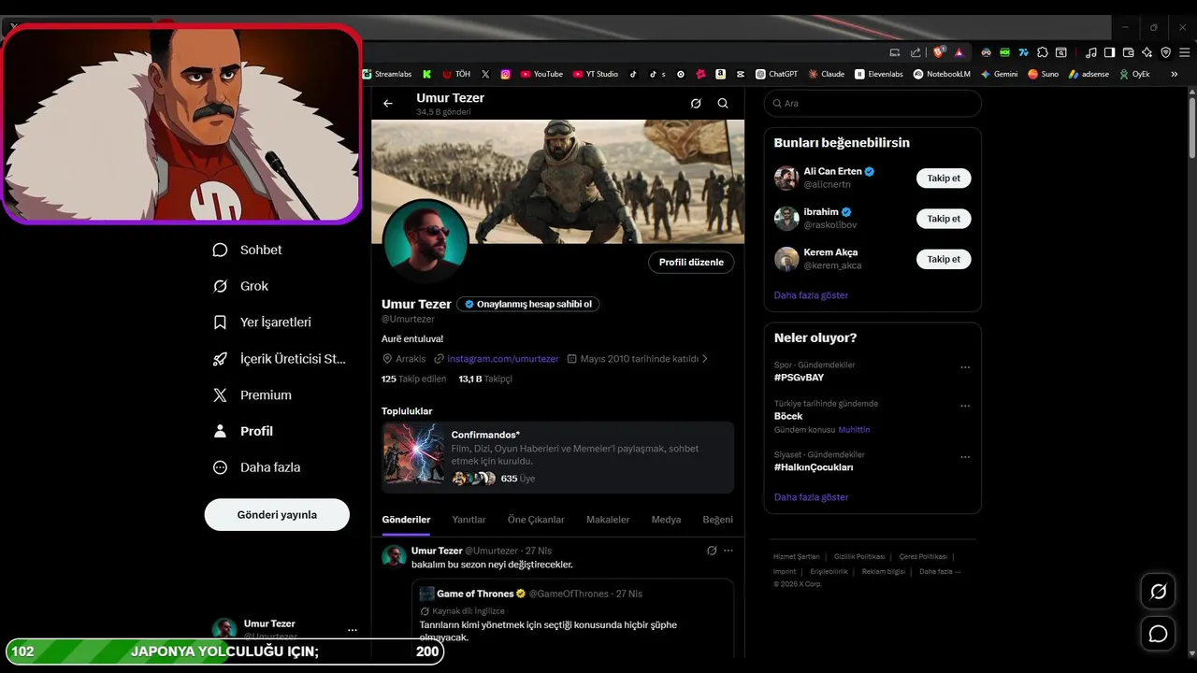1197x673 pixels.
Task: Click Grok icon on the 27 Nis post
Action: 712,551
